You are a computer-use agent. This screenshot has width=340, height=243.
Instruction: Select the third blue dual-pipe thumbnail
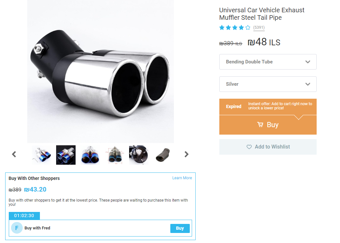[90, 155]
